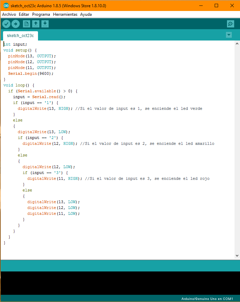240x302 pixels.
Task: Click the 'if (Serial.available() > 0) {' line
Action: pos(43,91)
